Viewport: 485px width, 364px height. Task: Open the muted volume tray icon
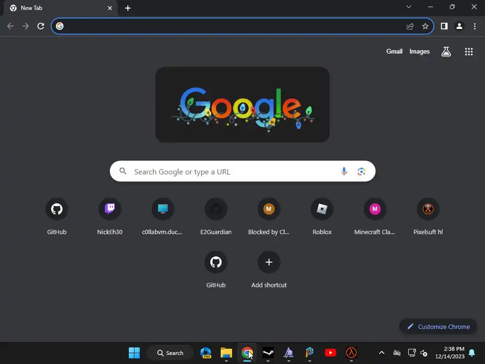click(x=424, y=353)
